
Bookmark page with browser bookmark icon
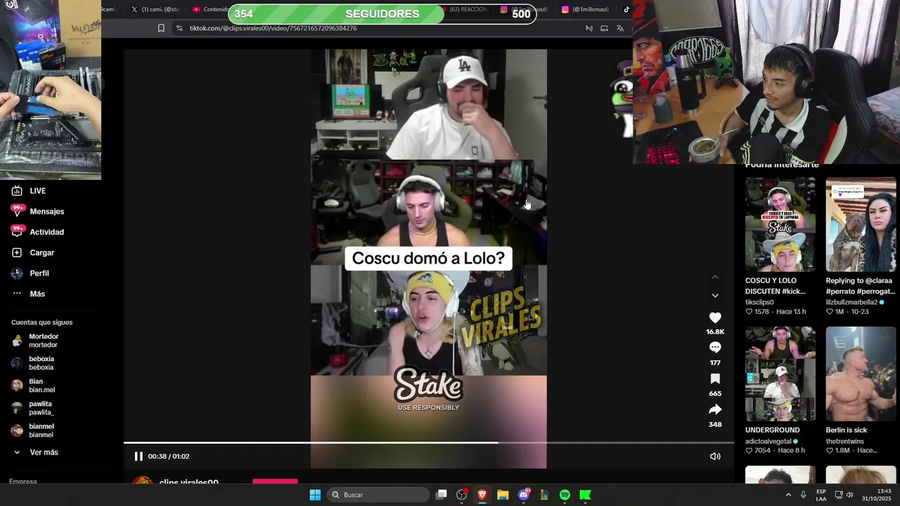[161, 28]
